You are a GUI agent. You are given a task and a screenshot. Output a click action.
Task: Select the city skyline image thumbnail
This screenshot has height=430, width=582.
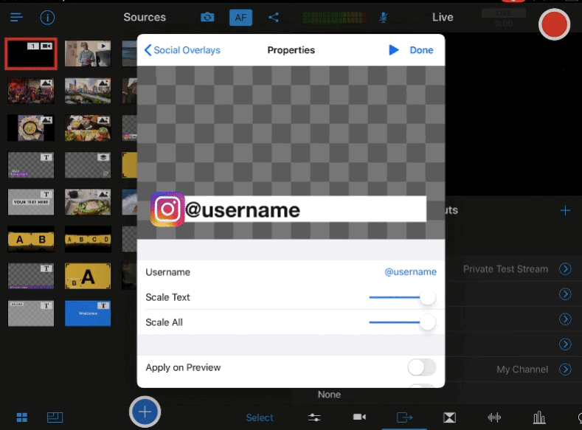click(88, 91)
